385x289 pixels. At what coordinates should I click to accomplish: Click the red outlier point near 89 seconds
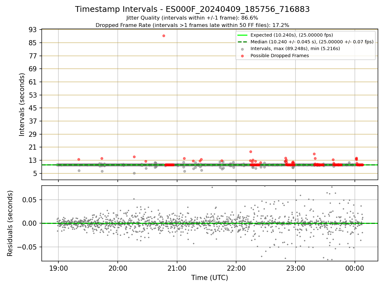(164, 36)
